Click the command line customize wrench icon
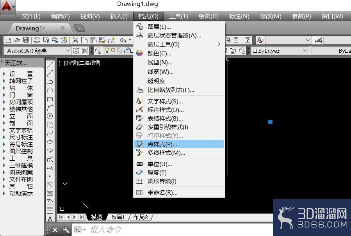Viewport: 351px width, 236px height. (x=66, y=230)
